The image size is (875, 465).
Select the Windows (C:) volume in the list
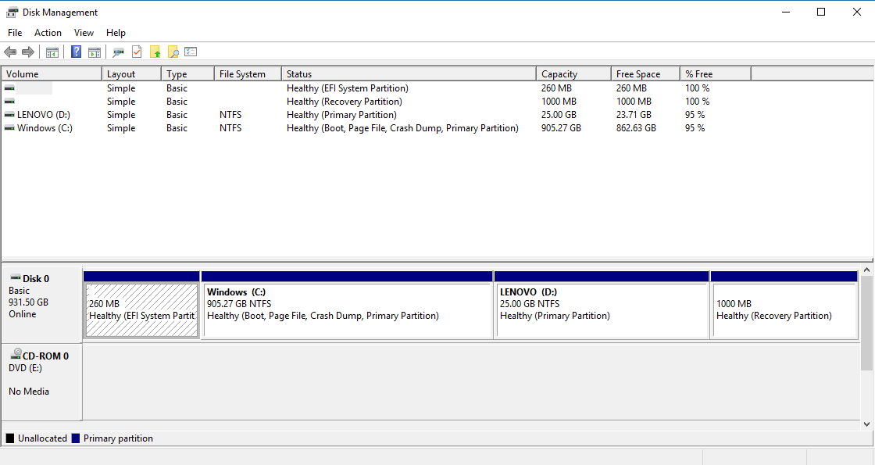pyautogui.click(x=45, y=128)
